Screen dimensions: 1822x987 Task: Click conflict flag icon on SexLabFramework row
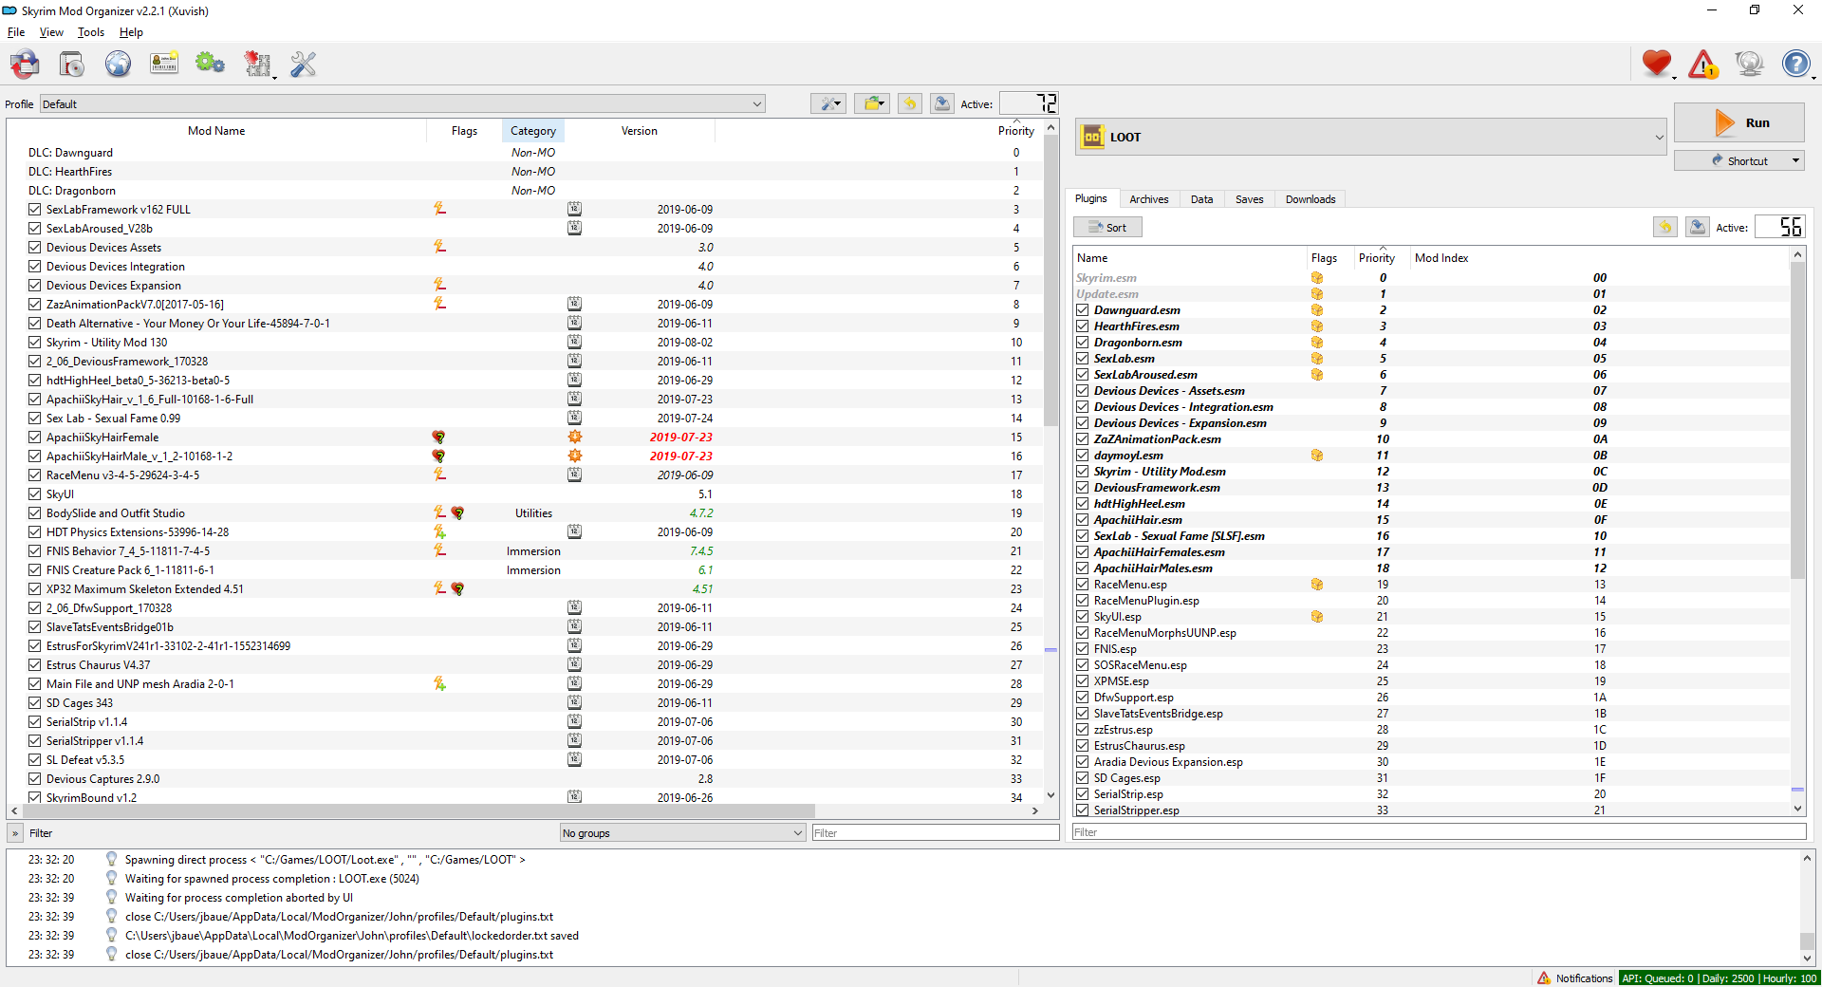(439, 209)
